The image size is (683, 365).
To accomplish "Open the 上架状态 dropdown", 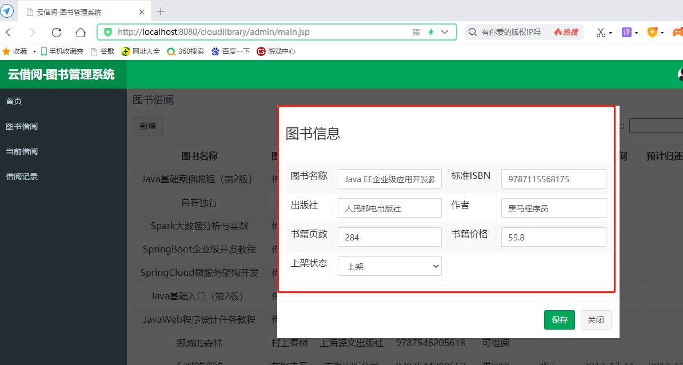I will coord(389,267).
